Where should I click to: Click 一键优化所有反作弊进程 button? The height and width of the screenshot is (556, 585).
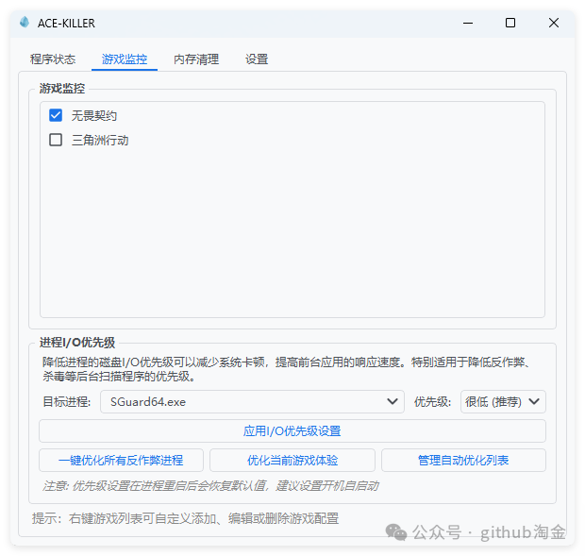tap(122, 460)
